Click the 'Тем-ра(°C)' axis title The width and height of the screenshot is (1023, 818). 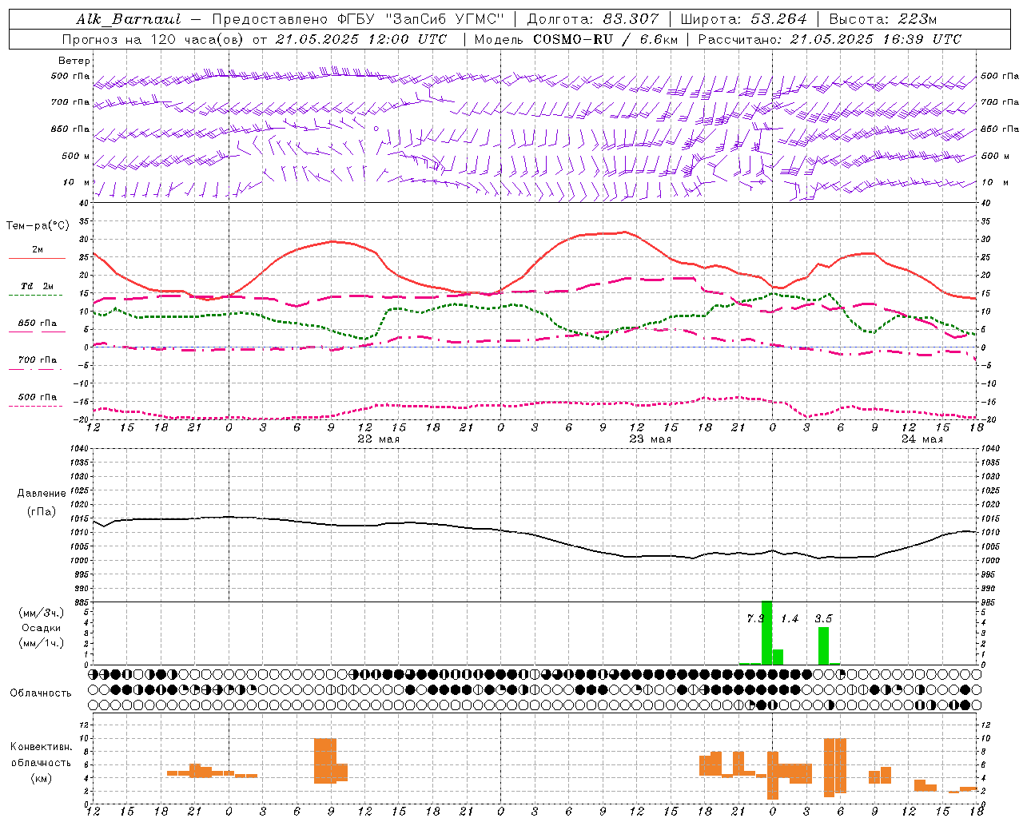tap(38, 226)
